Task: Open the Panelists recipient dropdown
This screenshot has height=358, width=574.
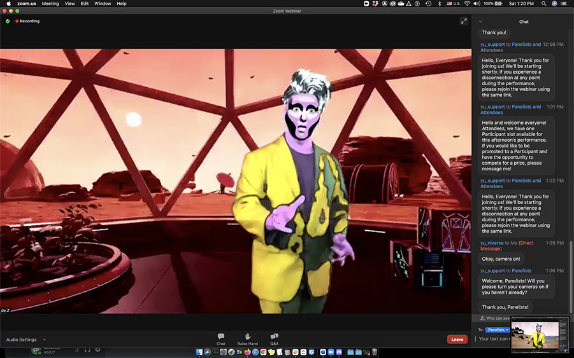Action: click(498, 330)
